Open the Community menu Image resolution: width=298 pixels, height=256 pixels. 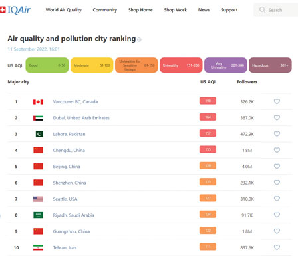(x=105, y=10)
